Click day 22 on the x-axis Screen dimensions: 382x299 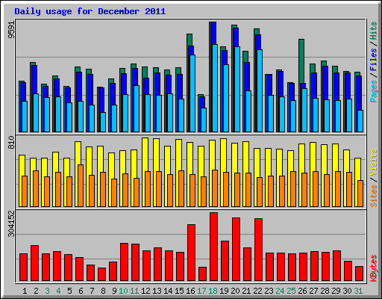pyautogui.click(x=257, y=291)
